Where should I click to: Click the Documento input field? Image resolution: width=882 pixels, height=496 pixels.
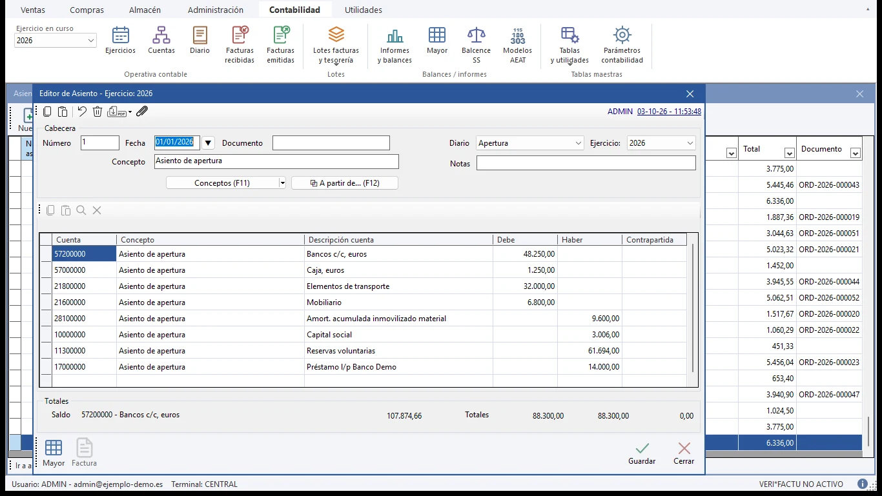(331, 143)
